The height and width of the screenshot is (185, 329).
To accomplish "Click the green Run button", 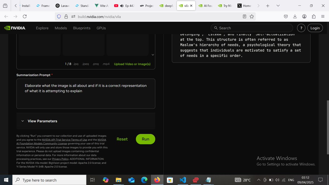I will [145, 139].
